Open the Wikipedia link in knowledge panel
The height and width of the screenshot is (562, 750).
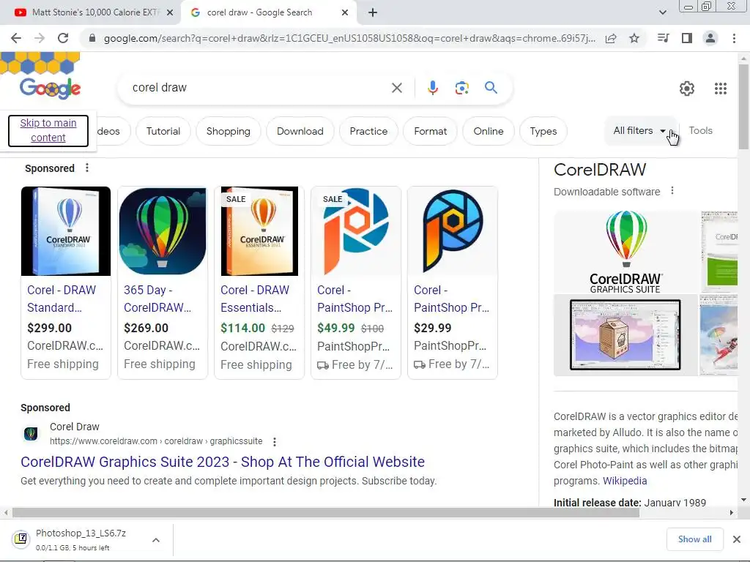pos(625,481)
